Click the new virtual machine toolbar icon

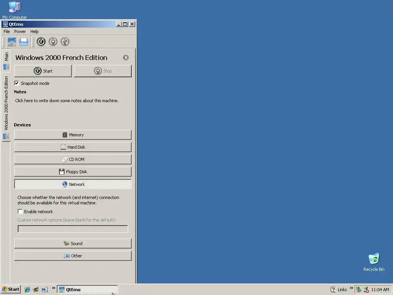(x=12, y=41)
